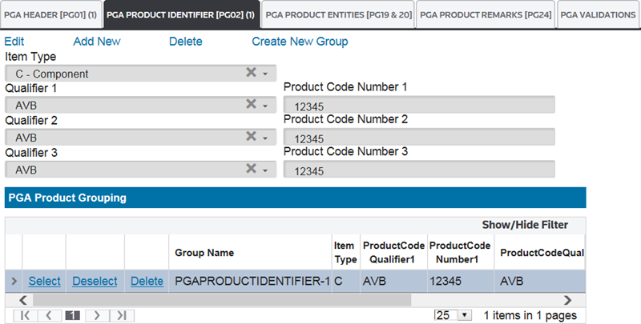Click the grid's horizontal scrollbar
Image resolution: width=641 pixels, height=324 pixels.
(x=216, y=299)
